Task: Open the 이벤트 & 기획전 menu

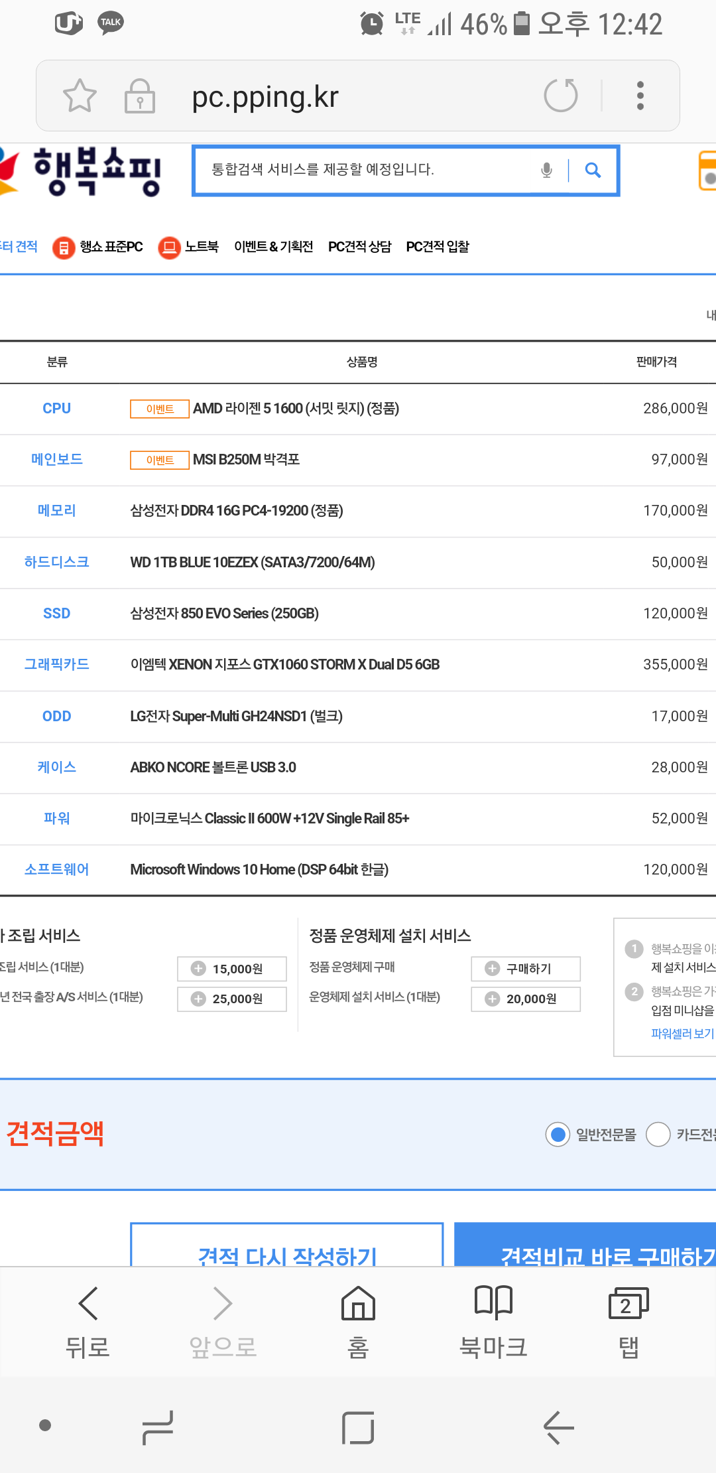Action: (273, 247)
